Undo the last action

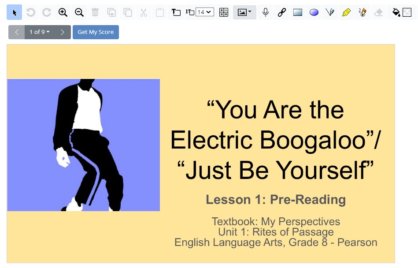click(x=30, y=12)
